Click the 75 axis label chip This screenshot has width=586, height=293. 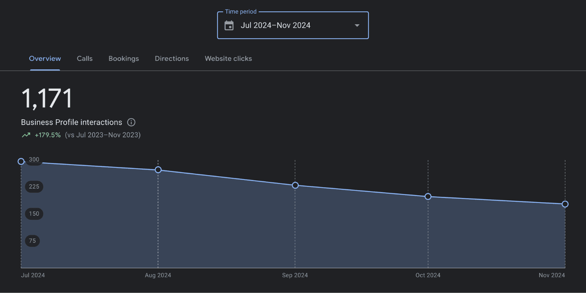pyautogui.click(x=32, y=241)
